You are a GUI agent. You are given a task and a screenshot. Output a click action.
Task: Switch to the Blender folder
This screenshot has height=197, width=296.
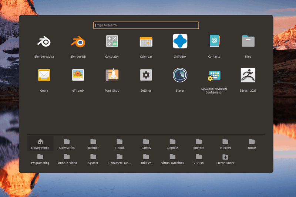tap(93, 144)
